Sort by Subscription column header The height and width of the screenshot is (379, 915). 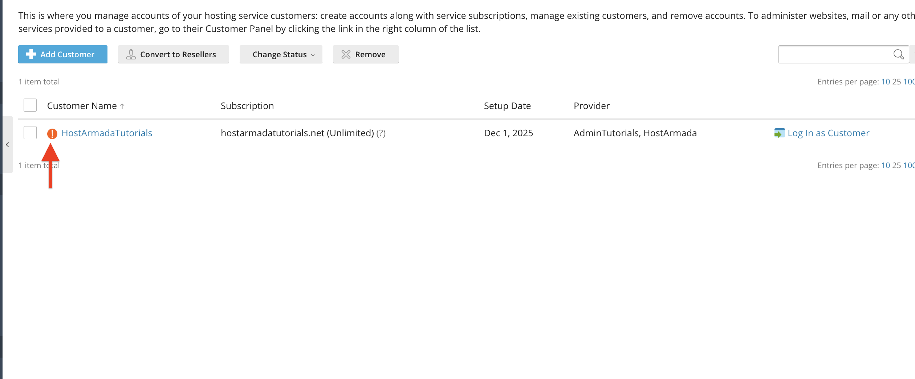(x=247, y=106)
